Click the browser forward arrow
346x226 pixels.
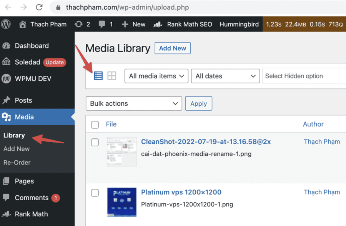(x=23, y=7)
